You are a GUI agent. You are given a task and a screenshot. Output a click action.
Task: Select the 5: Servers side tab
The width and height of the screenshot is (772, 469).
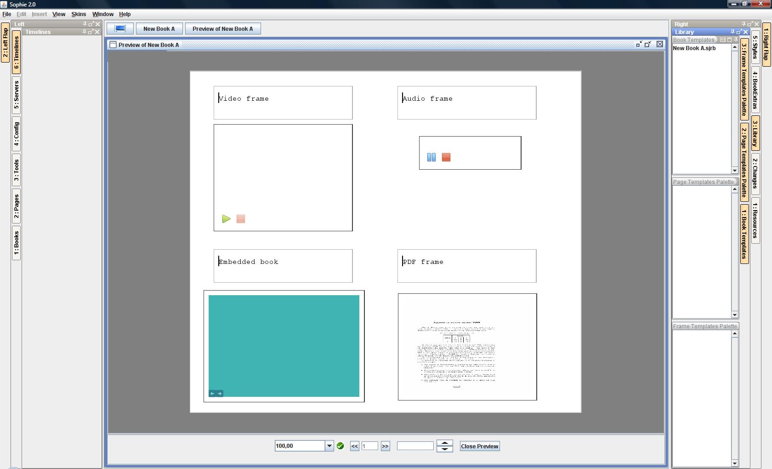point(17,95)
